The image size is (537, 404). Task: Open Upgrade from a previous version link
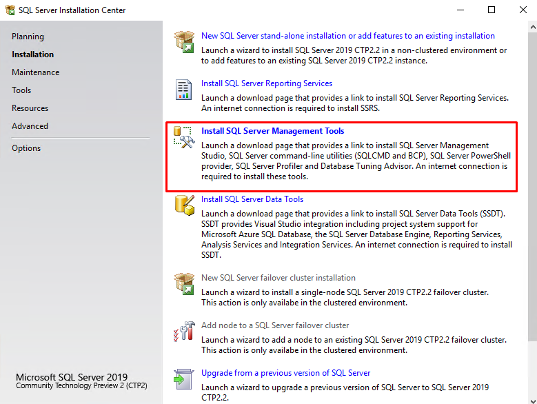[285, 373]
